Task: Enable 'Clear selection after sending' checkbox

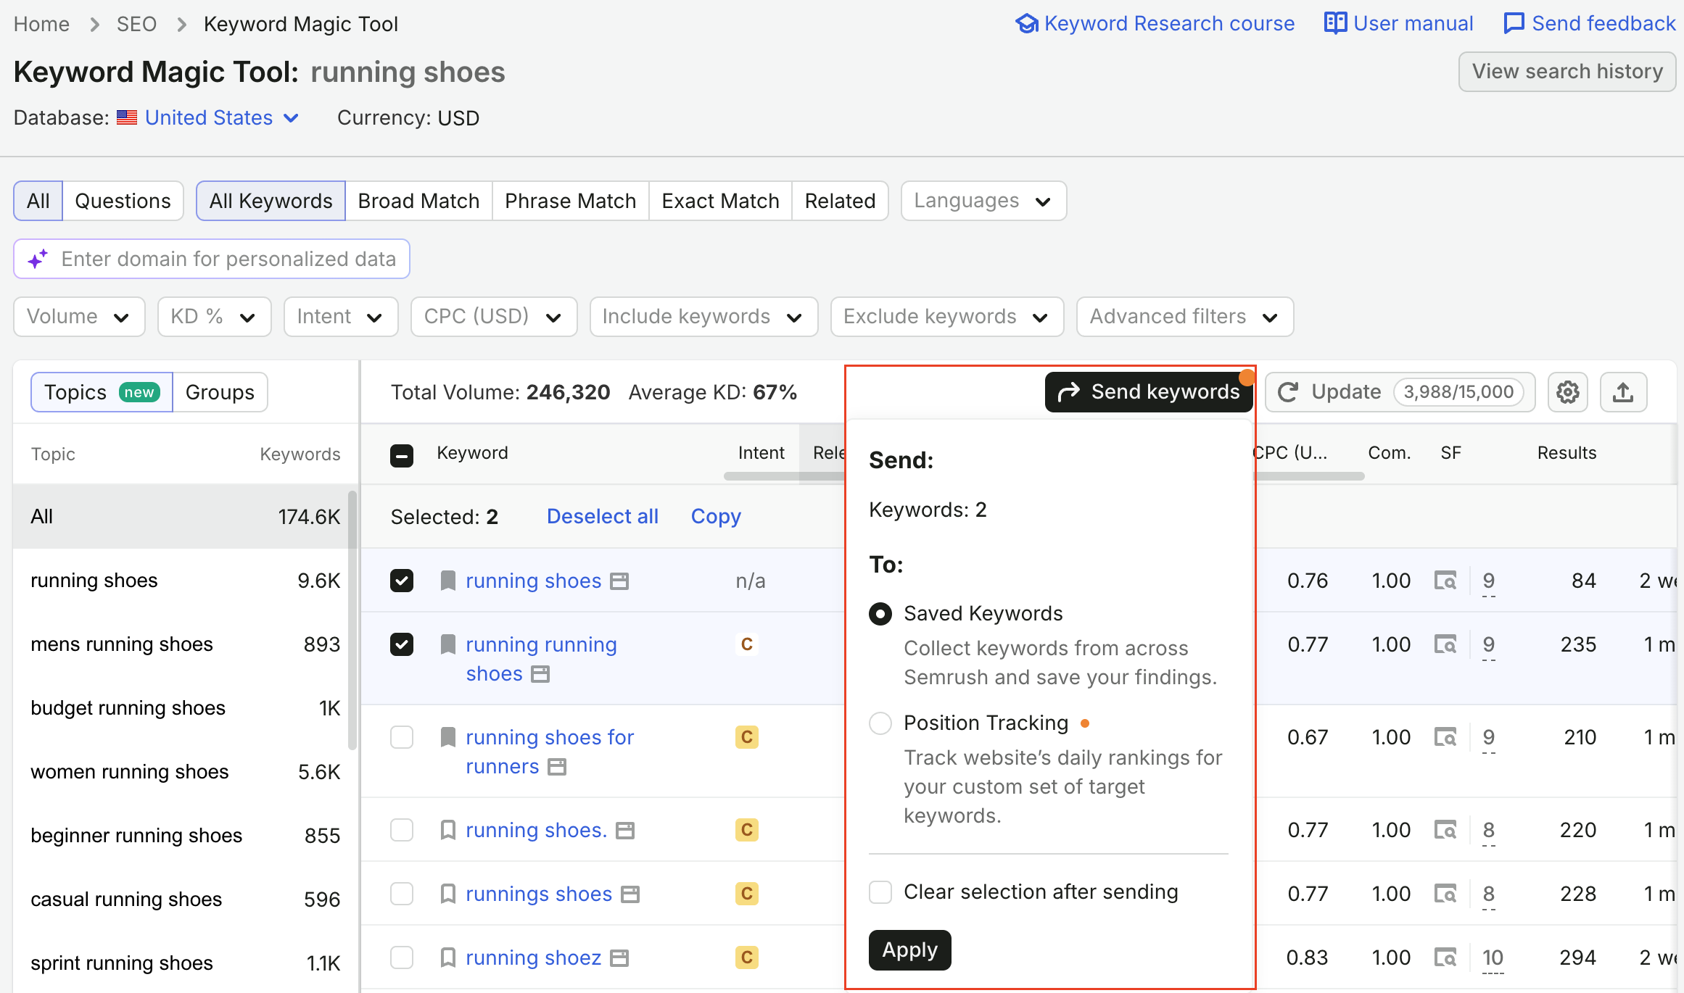Action: pos(880,892)
